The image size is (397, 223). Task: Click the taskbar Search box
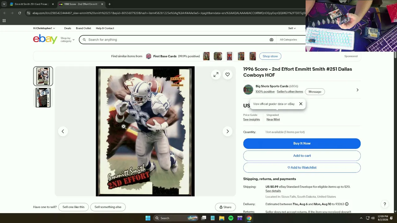(176, 218)
